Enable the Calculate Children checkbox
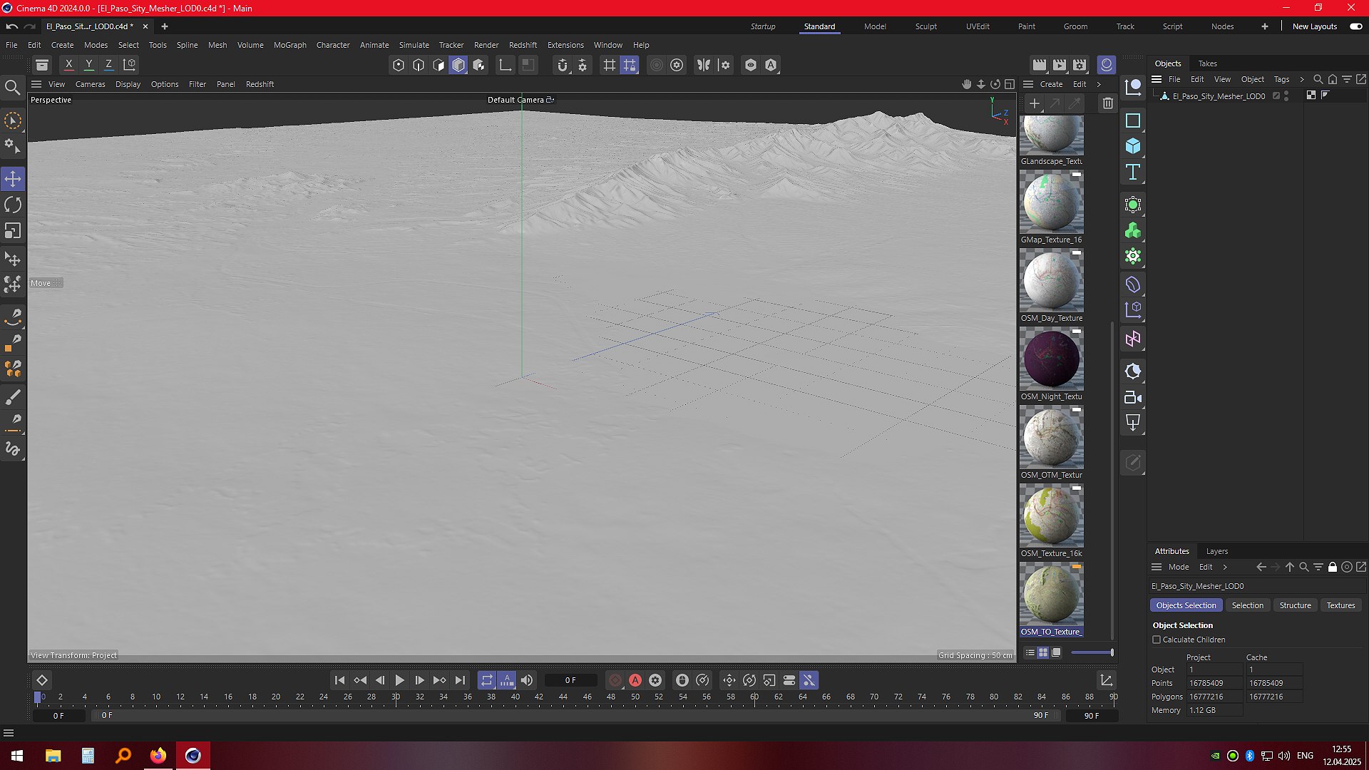 1157,640
